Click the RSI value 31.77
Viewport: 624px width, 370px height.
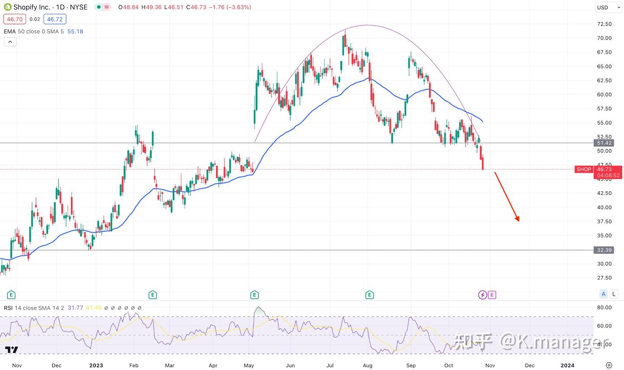75,308
